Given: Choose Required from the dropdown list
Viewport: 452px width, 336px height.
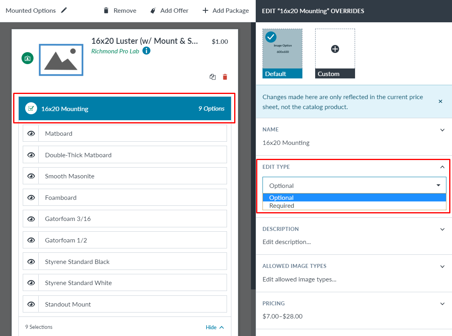Looking at the screenshot, I should click(x=282, y=206).
